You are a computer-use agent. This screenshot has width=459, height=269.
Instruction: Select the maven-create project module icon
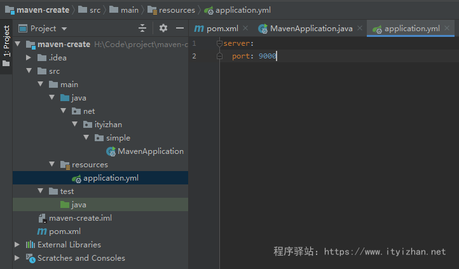click(31, 45)
